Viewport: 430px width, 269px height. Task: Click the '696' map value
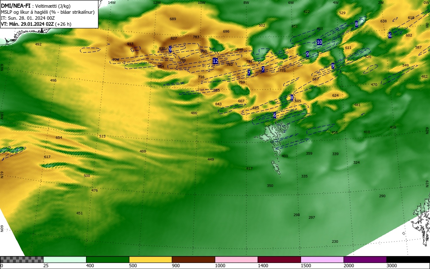[226, 31]
